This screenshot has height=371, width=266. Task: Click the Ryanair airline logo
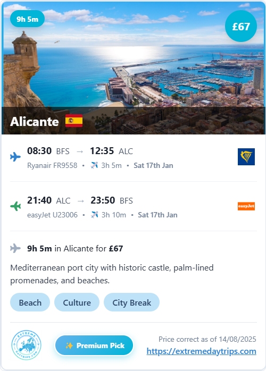(246, 157)
